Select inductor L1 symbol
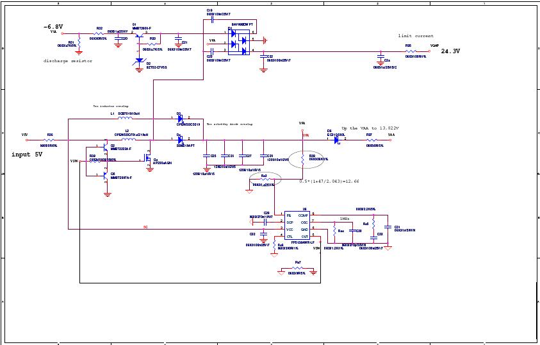 tap(126, 119)
